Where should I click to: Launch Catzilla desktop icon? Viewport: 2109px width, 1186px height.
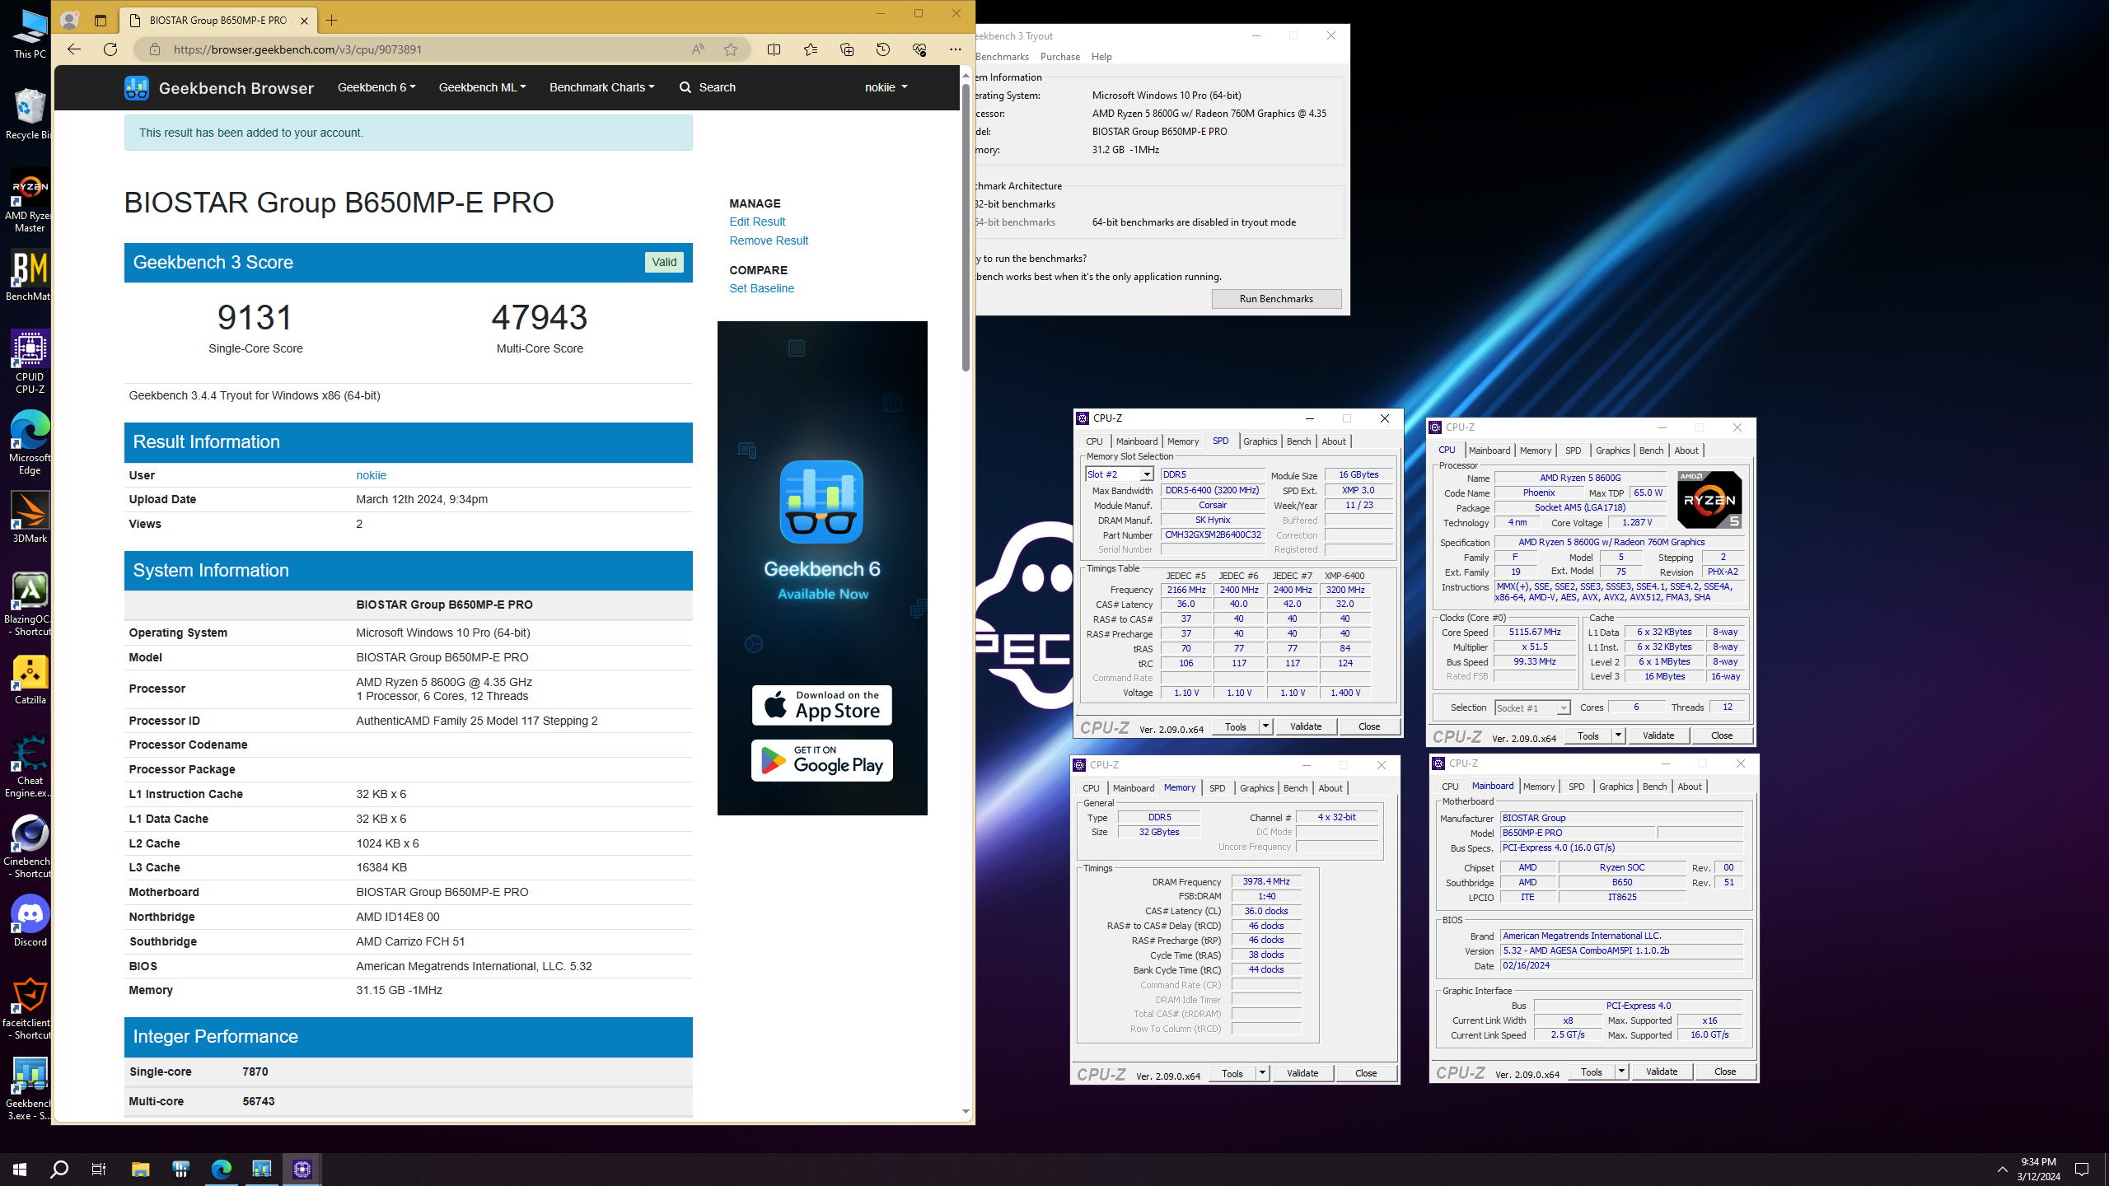click(30, 680)
